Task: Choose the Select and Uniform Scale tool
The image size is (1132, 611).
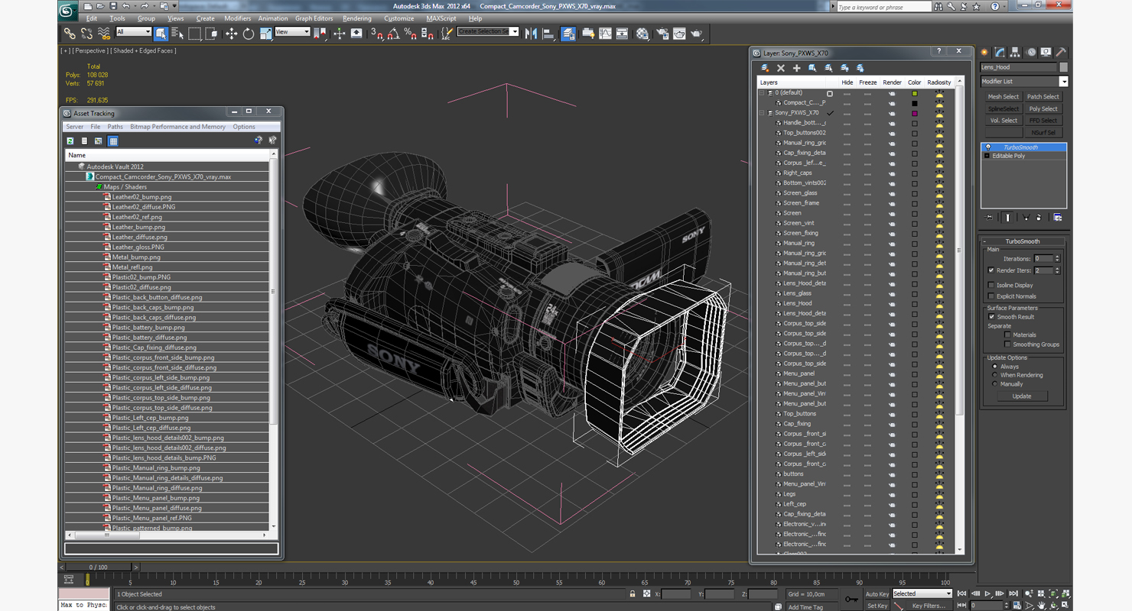Action: (265, 34)
